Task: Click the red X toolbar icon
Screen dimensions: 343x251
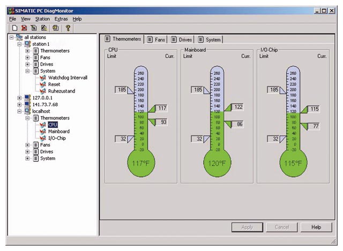Action: tap(24, 28)
